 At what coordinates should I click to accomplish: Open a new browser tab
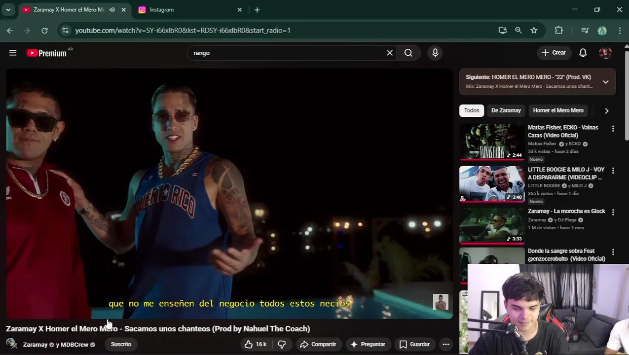257,10
